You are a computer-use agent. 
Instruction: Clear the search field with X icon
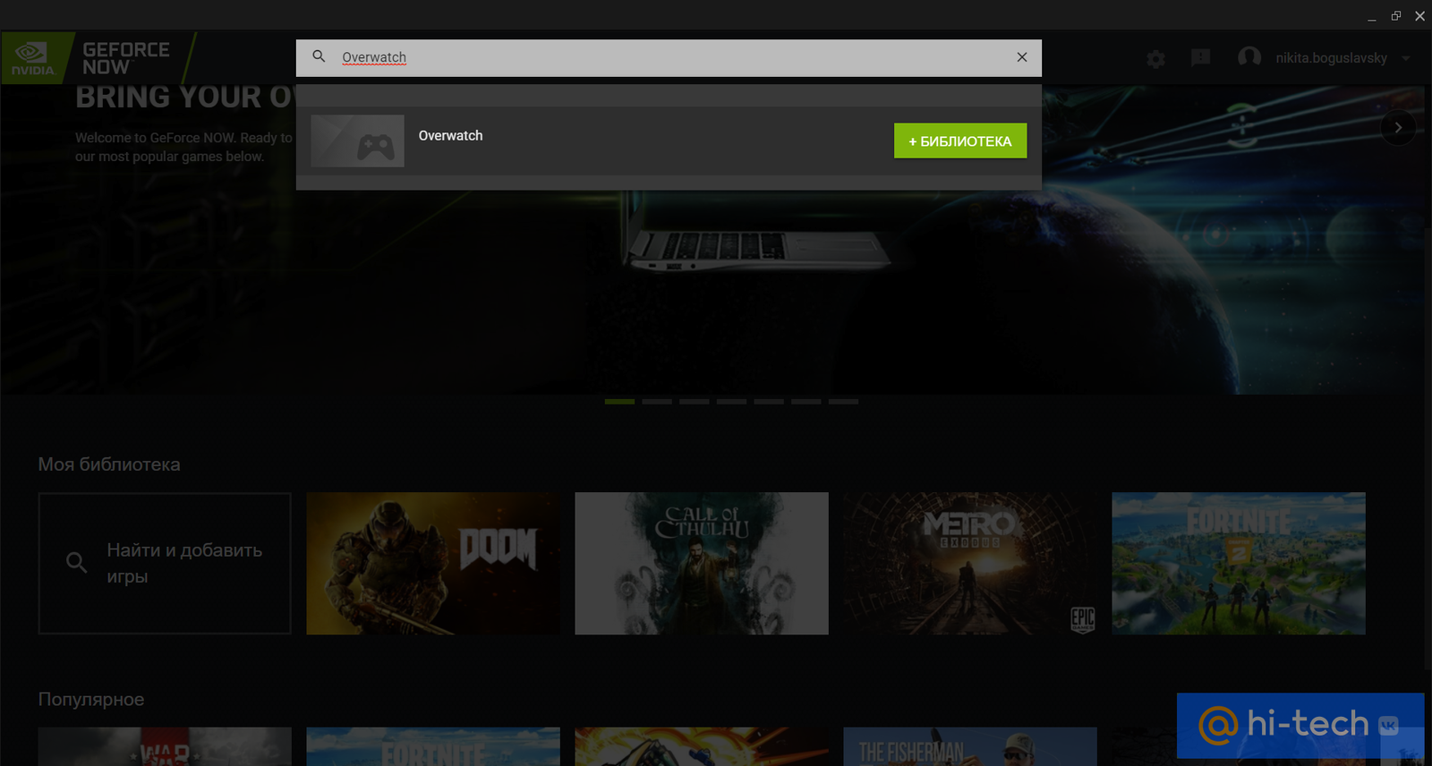tap(1022, 57)
